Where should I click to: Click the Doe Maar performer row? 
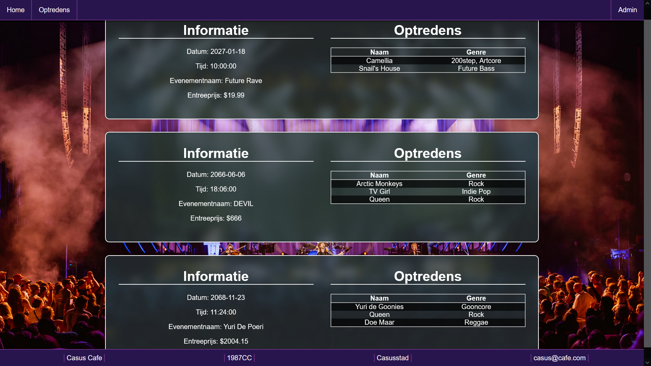click(x=379, y=322)
